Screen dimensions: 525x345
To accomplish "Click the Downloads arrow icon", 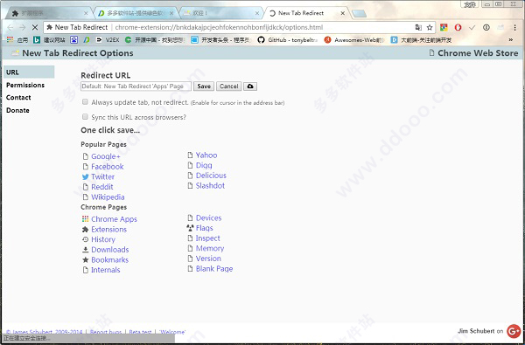I will (x=86, y=250).
